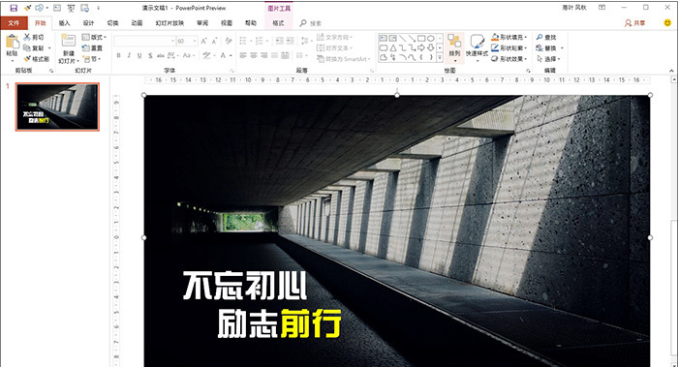Click the account name in the title bar

[x=574, y=8]
